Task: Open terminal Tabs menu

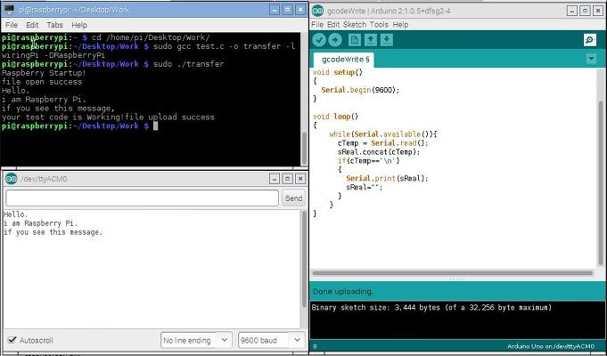Action: 54,25
